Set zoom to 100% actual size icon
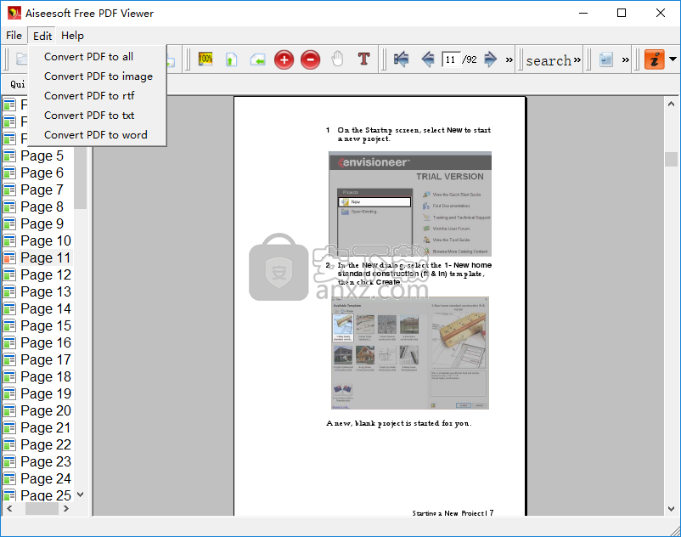The width and height of the screenshot is (681, 537). click(x=205, y=59)
